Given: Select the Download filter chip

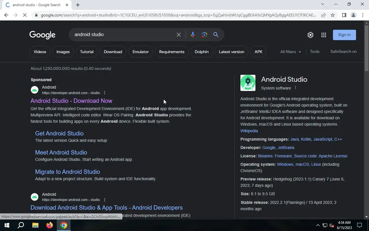Looking at the screenshot, I should [x=113, y=52].
